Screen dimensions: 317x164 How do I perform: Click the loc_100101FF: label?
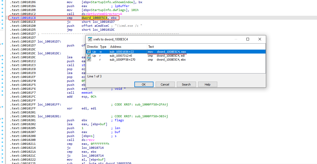(x=49, y=104)
